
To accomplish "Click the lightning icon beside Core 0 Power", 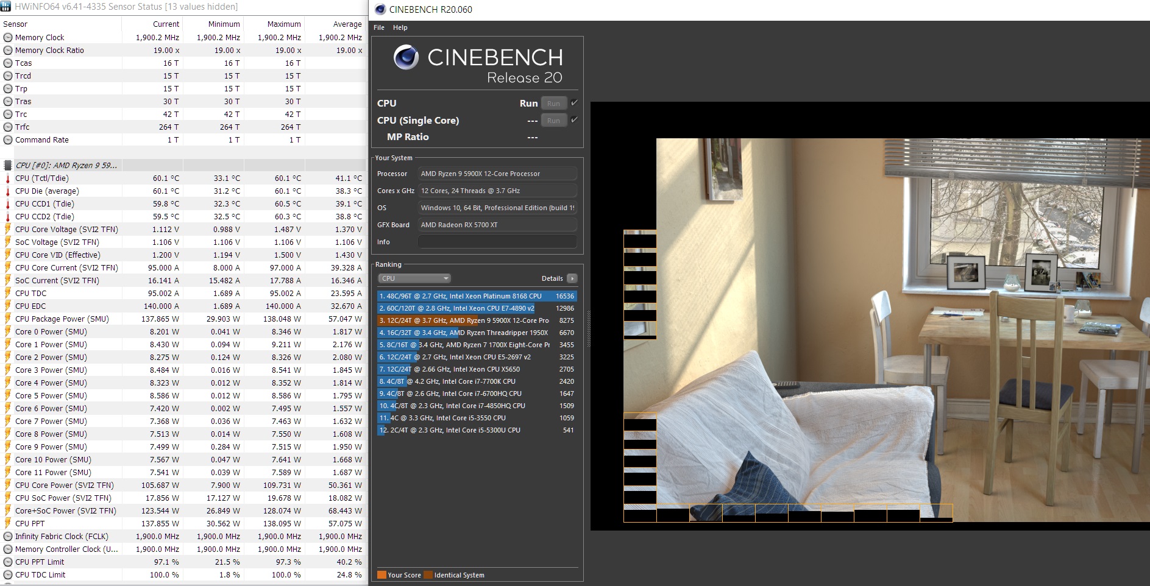I will coord(8,332).
